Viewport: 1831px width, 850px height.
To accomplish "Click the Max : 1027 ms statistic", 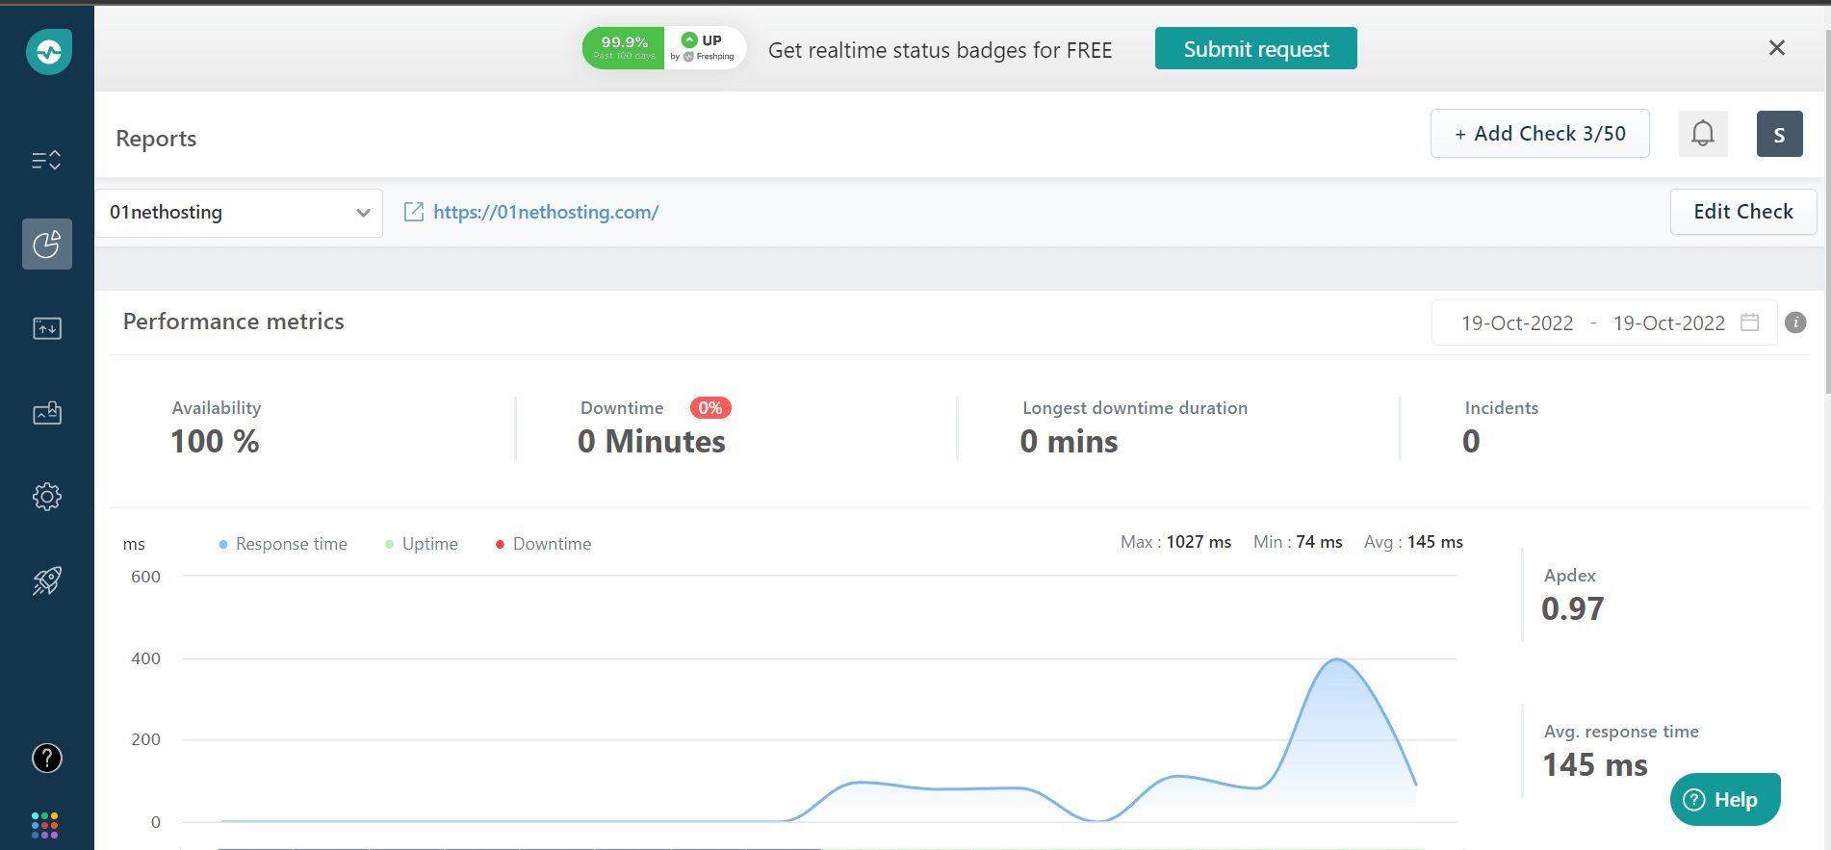I will pos(1175,542).
